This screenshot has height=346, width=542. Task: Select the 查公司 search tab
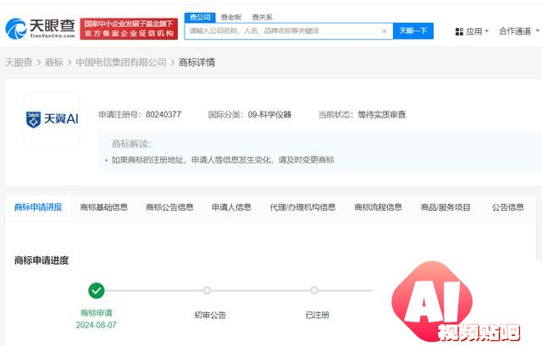pyautogui.click(x=200, y=17)
